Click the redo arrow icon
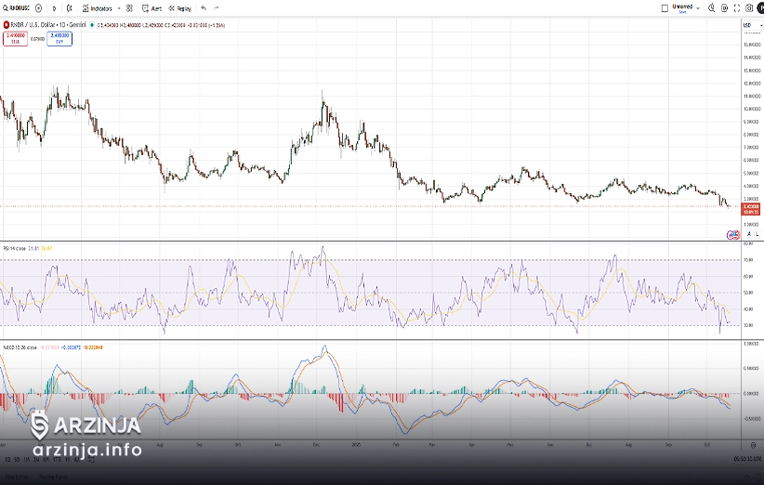The width and height of the screenshot is (764, 485). [217, 7]
